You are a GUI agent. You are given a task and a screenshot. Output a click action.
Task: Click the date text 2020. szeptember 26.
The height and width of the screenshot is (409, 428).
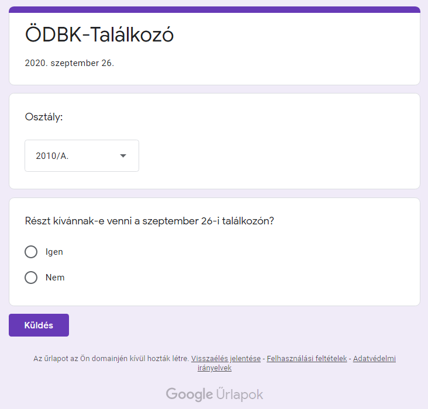70,63
